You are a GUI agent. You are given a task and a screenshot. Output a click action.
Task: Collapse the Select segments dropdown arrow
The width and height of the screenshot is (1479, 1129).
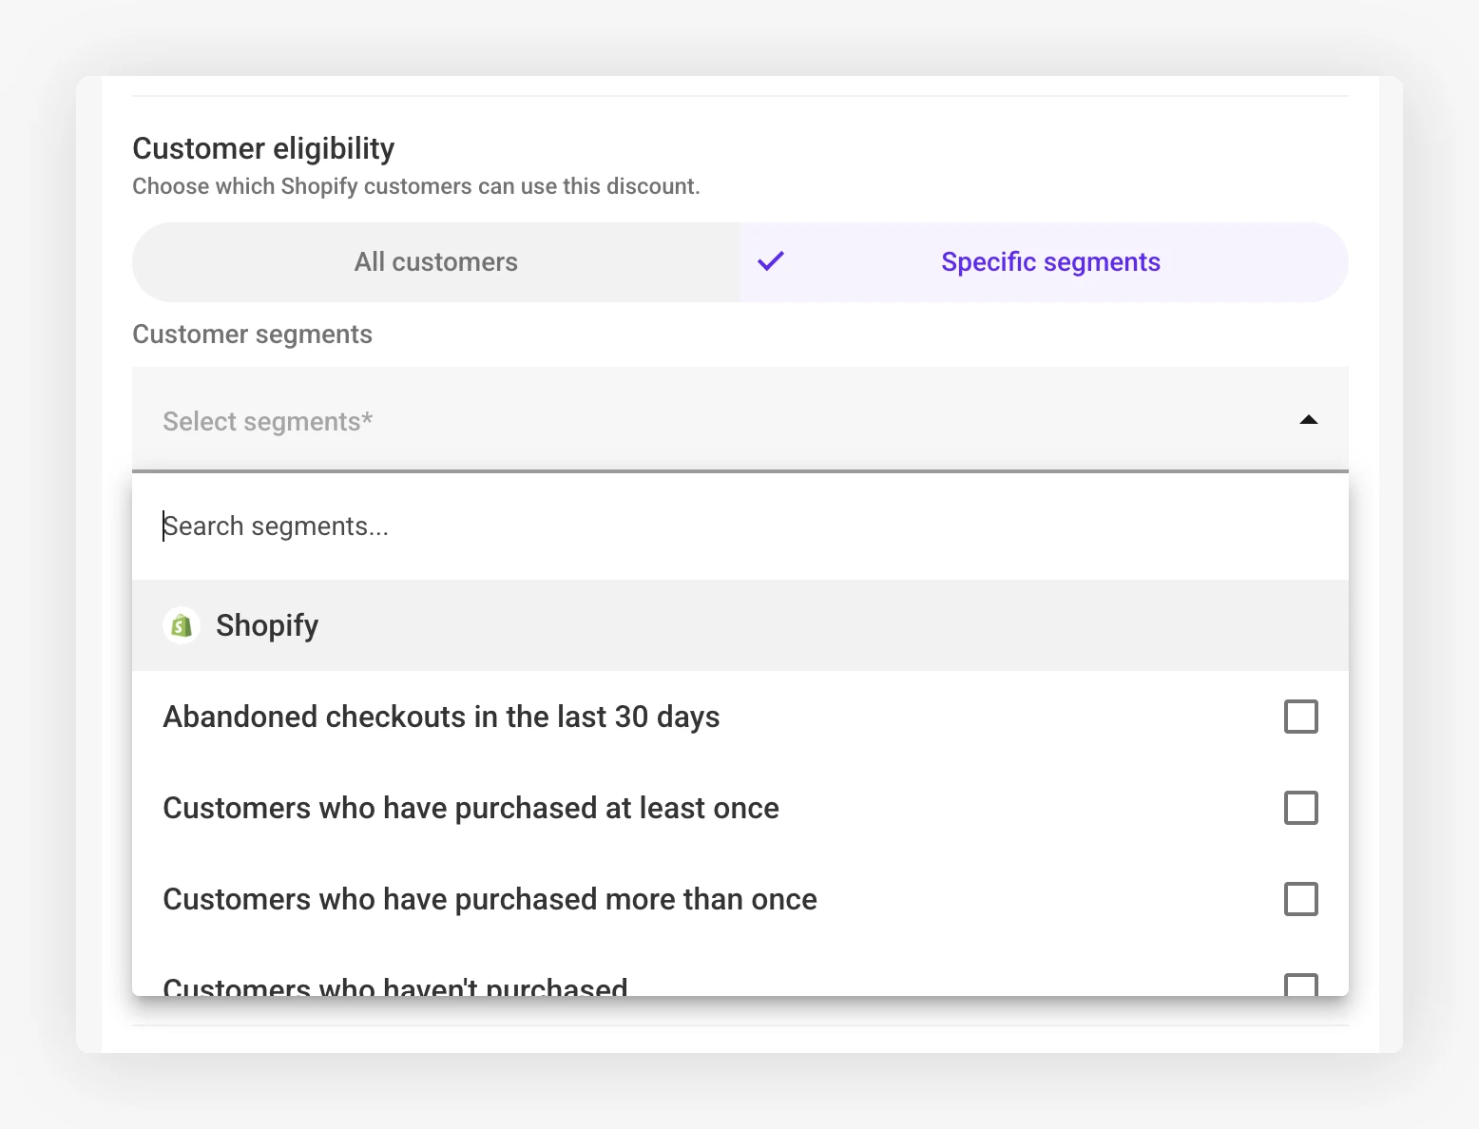coord(1309,420)
